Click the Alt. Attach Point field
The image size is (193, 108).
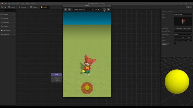[183, 31]
